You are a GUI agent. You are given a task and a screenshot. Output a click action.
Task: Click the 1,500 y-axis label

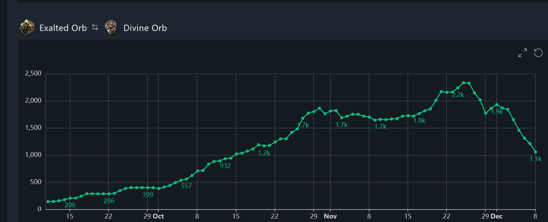pyautogui.click(x=33, y=128)
